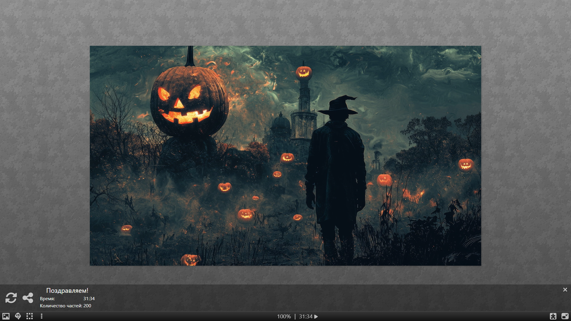The image size is (571, 321).
Task: Show the reference image preview
Action: (6, 316)
